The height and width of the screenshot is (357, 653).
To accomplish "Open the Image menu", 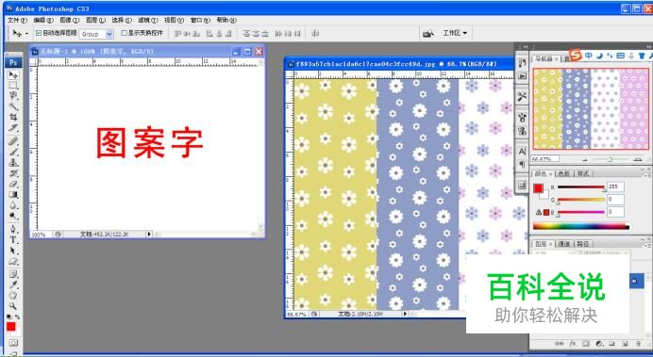I will click(x=69, y=20).
